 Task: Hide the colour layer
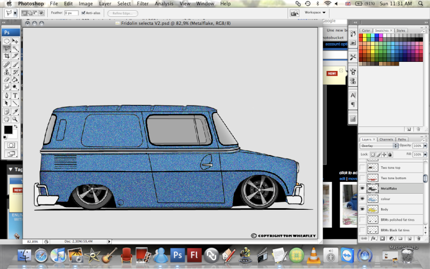click(362, 199)
